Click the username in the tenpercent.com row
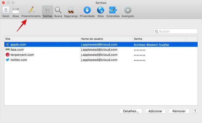202x123 pixels. pyautogui.click(x=99, y=55)
